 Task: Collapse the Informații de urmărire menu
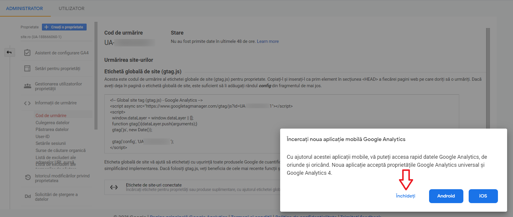point(56,103)
